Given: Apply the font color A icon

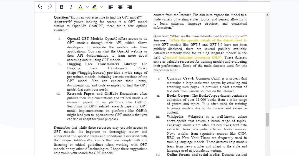Looking at the screenshot, I should (x=81, y=7).
